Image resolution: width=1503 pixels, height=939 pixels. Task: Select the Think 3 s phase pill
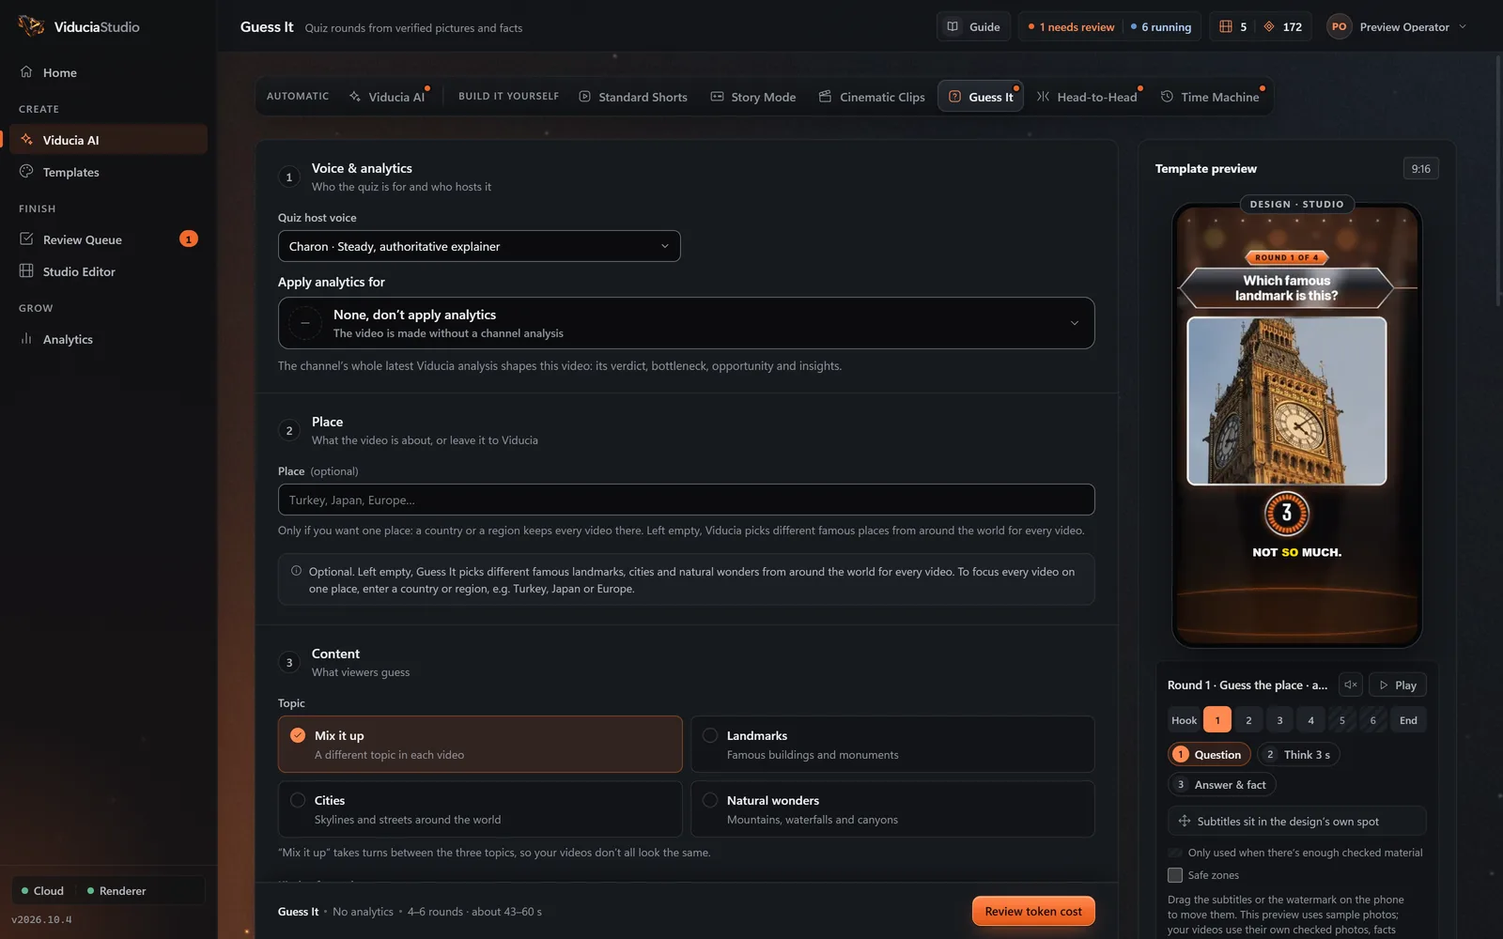point(1298,754)
